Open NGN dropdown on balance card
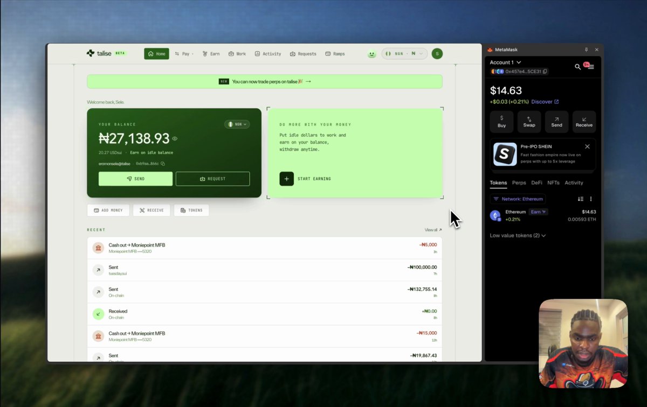 (237, 124)
